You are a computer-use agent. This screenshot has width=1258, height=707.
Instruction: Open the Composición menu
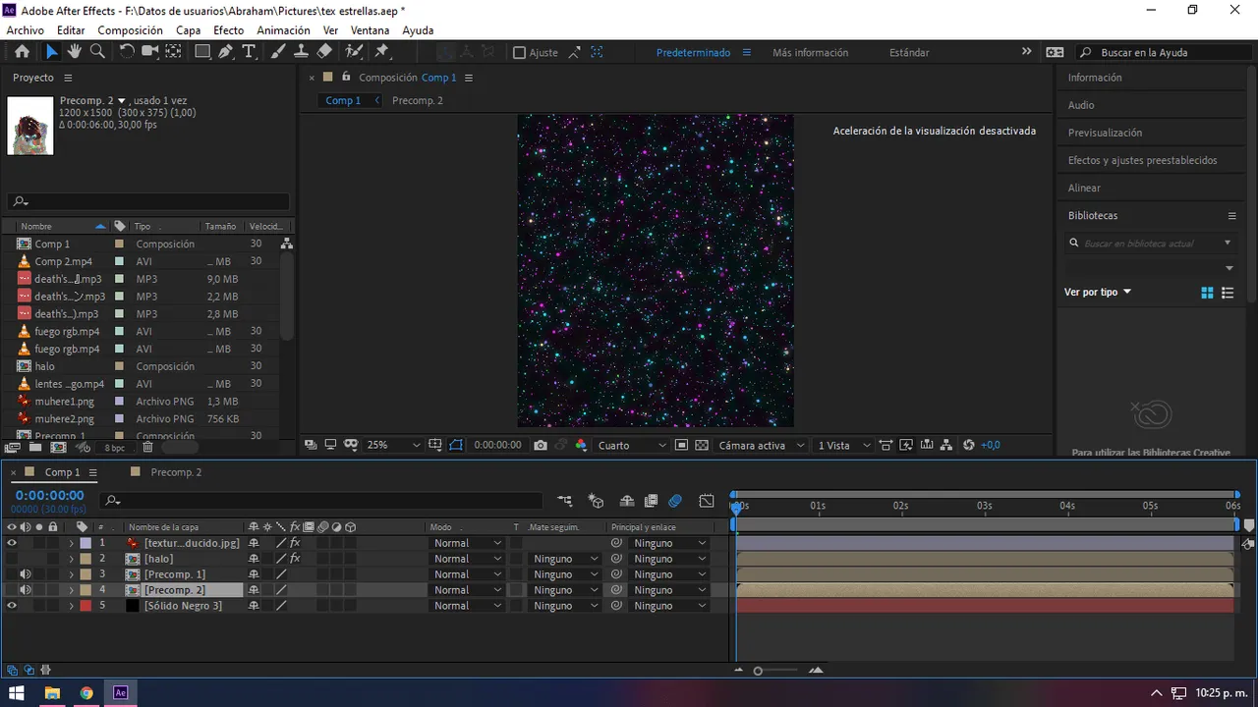tap(130, 30)
